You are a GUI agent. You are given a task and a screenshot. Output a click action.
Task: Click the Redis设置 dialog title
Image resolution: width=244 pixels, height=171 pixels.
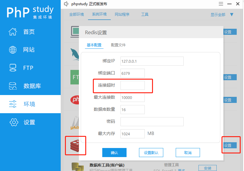(x=96, y=33)
